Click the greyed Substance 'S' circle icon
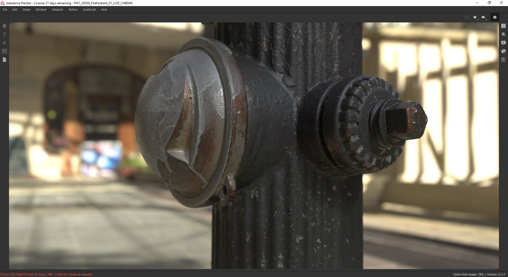Screen dimensions: 508x277 click(x=4, y=43)
